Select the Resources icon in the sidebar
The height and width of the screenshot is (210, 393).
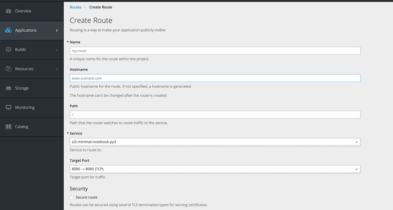8,69
